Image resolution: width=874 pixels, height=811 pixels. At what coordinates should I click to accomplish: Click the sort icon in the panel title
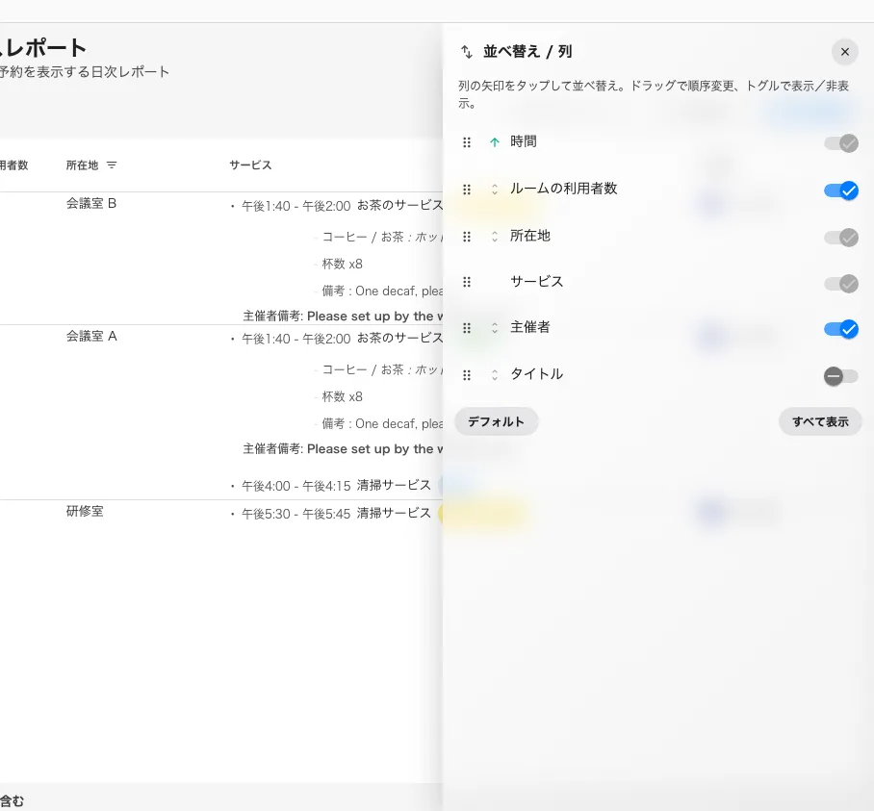(467, 52)
